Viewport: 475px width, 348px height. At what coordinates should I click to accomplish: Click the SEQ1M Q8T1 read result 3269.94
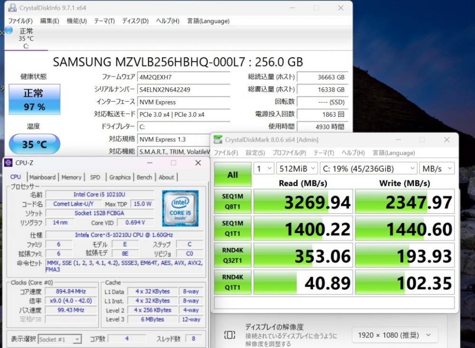click(x=303, y=201)
